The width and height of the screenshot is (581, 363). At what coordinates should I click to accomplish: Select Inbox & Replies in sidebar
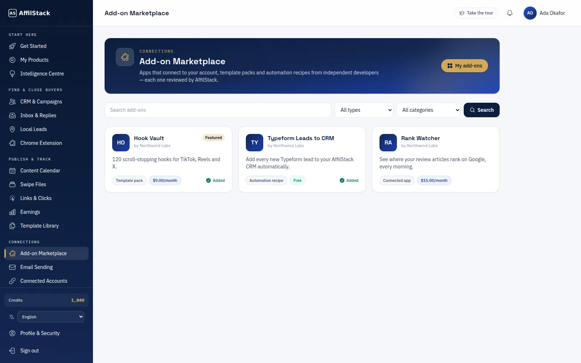pos(46,115)
